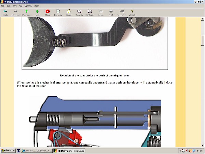This screenshot has width=205, height=154.
Task: Open the View menu
Action: (x=15, y=5)
